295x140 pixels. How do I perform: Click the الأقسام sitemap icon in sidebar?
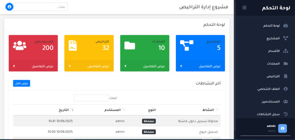(285, 51)
